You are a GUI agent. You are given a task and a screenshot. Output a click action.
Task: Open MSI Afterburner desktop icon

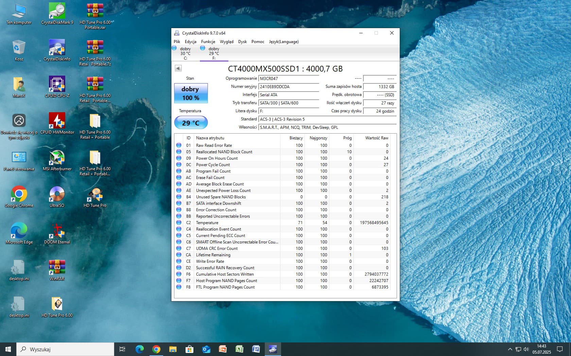tap(57, 160)
